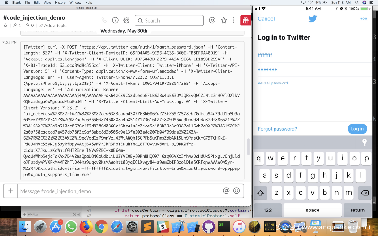Star the #code_injection_demo channel

coord(6,25)
